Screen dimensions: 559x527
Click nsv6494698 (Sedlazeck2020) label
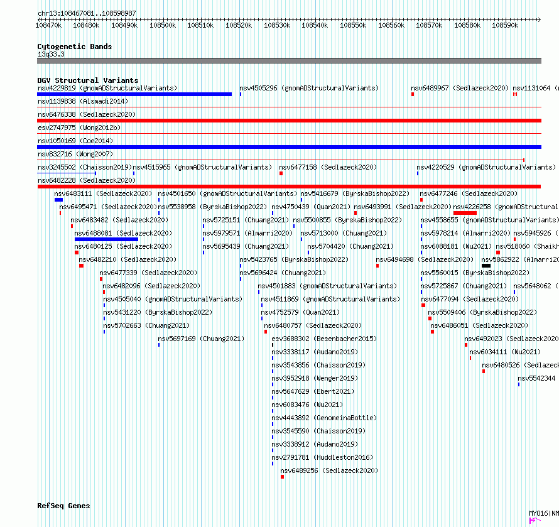click(425, 259)
